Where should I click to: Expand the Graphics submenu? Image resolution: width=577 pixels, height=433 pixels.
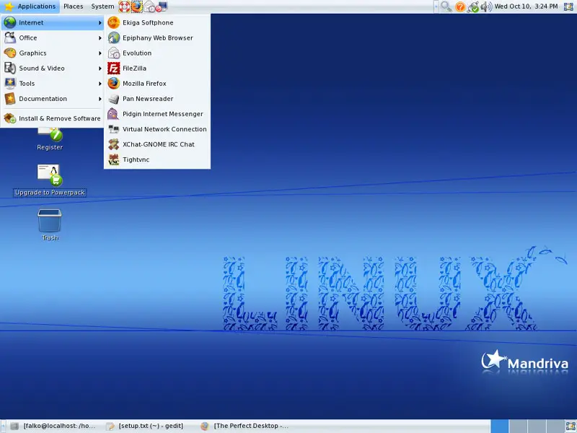tap(52, 53)
